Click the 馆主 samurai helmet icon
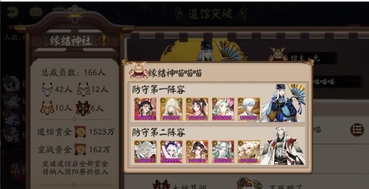 click(x=278, y=55)
